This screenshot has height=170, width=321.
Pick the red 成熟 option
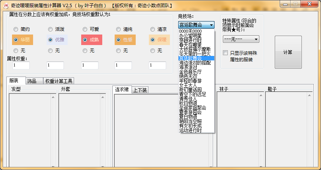tap(85, 40)
